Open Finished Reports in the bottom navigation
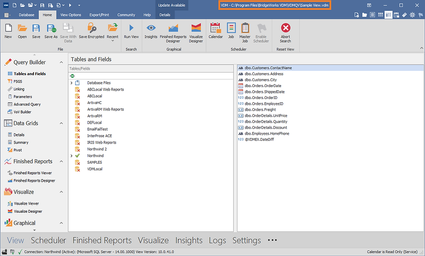Viewport: 425px width, 256px height. pos(102,240)
